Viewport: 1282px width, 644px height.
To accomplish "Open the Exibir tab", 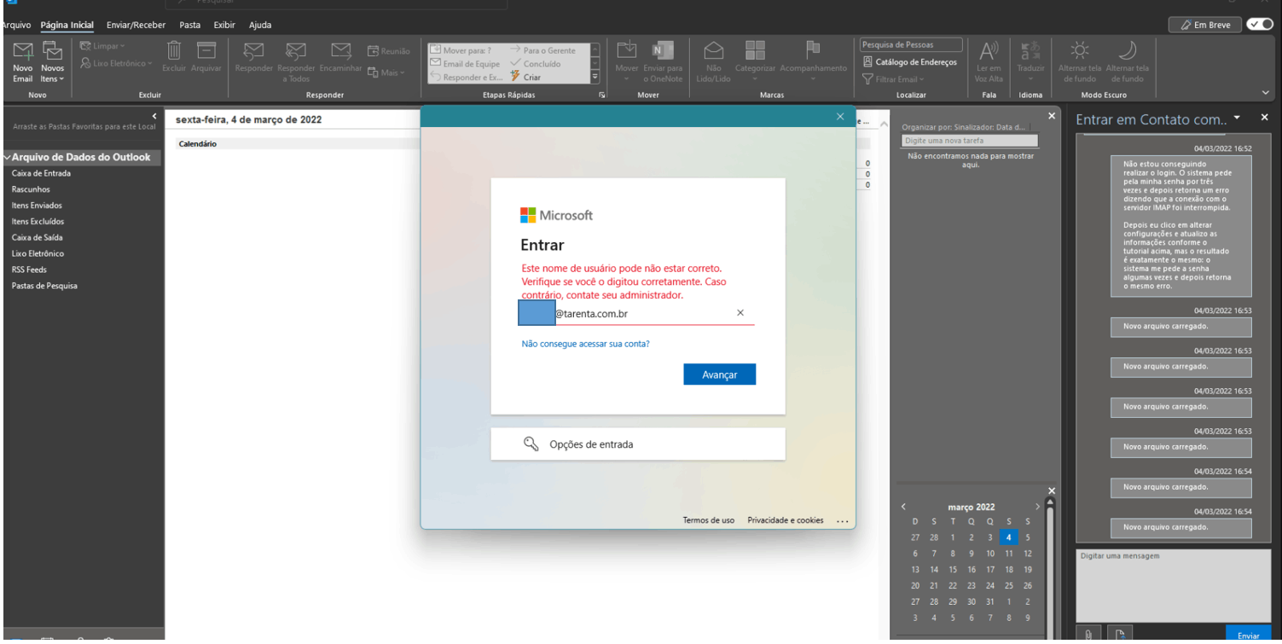I will coord(224,25).
